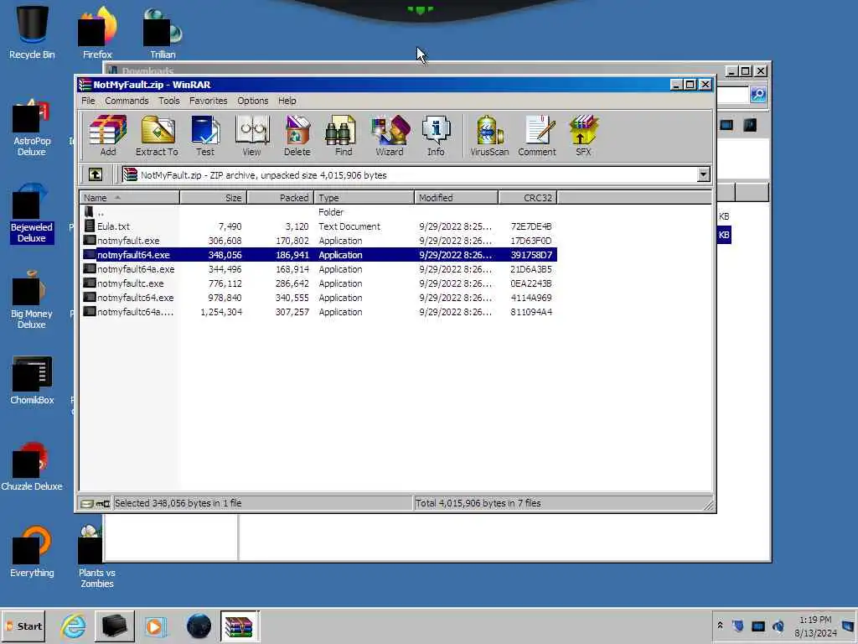Select the 1,254,304 byte notmyfaultc64a file
Image resolution: width=858 pixels, height=644 pixels.
(x=318, y=312)
